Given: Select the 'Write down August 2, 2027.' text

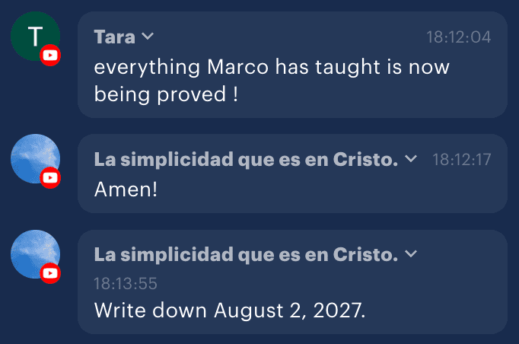Looking at the screenshot, I should tap(230, 311).
